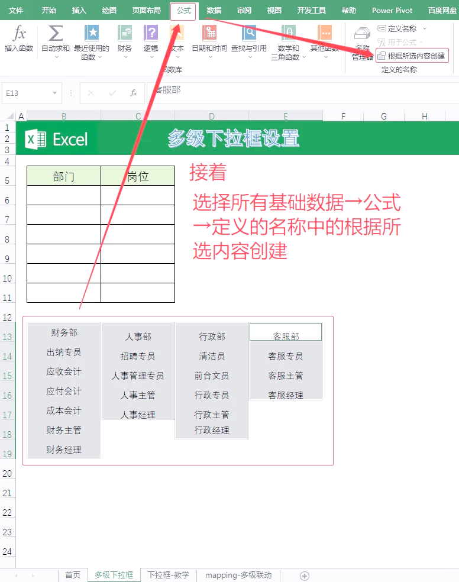Open the Draw (绘图) ribbon tab
The width and height of the screenshot is (459, 582).
[x=109, y=11]
